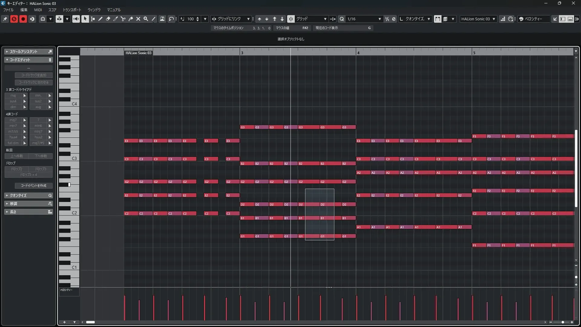The height and width of the screenshot is (327, 581).
Task: Click the maj triad chord button
Action: click(x=13, y=95)
